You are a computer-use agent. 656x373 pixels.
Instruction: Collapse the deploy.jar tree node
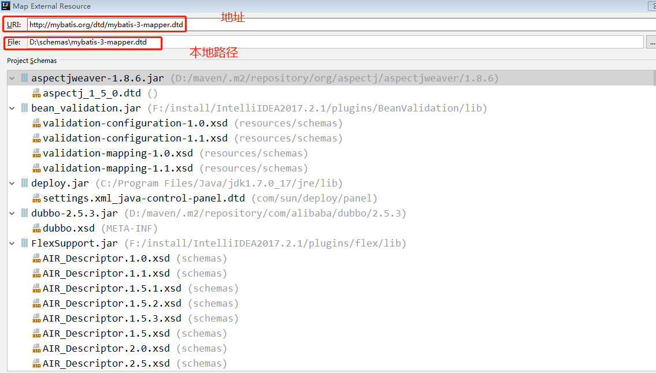point(12,184)
